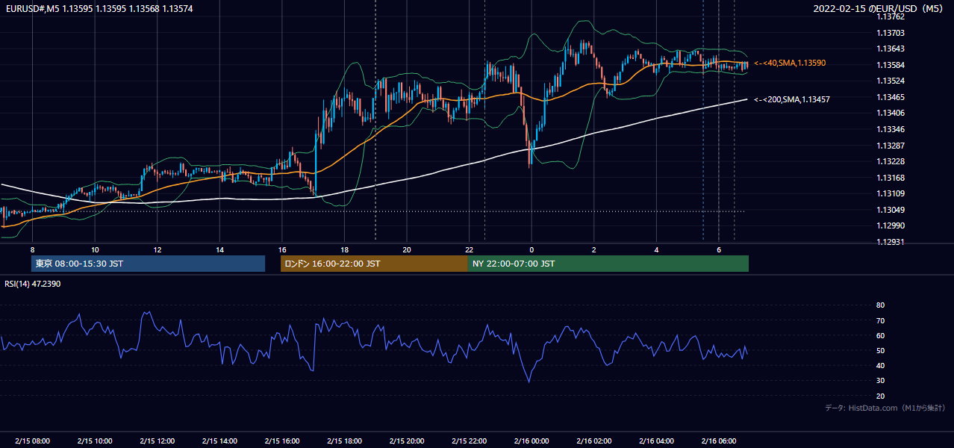Viewport: 954px width, 448px height.
Task: Click RSI scale value 50
Action: (x=880, y=350)
